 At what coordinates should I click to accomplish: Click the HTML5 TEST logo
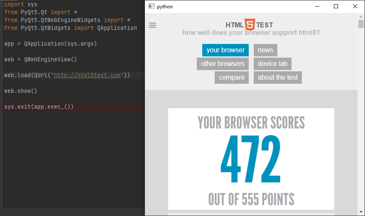tap(249, 24)
